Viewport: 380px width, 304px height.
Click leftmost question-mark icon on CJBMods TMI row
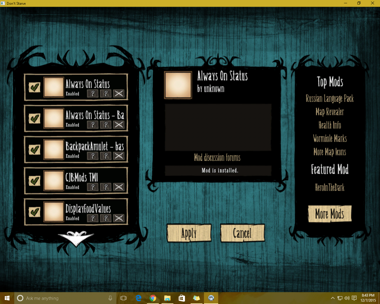pos(93,187)
